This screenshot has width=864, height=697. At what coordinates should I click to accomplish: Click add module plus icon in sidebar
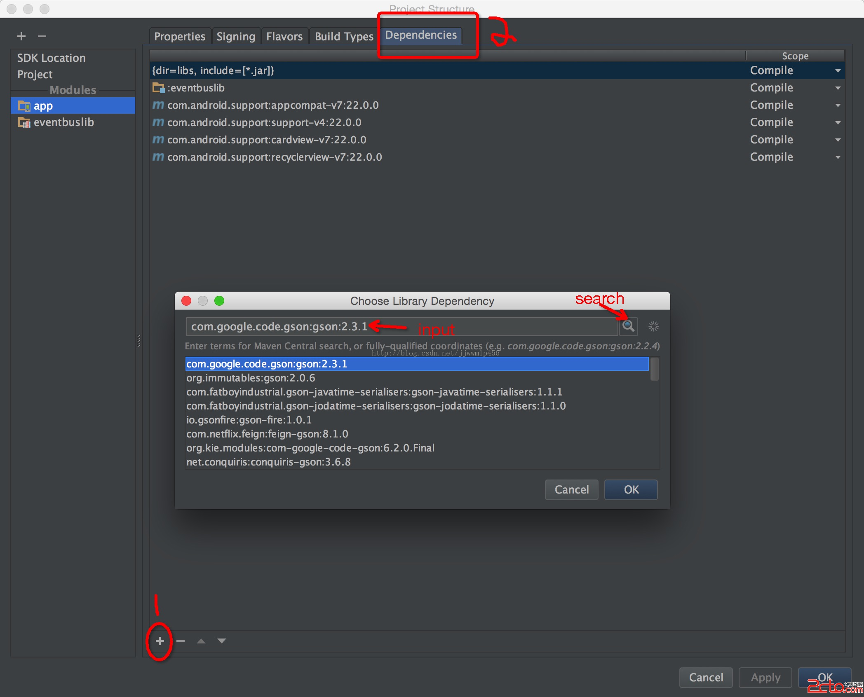21,36
